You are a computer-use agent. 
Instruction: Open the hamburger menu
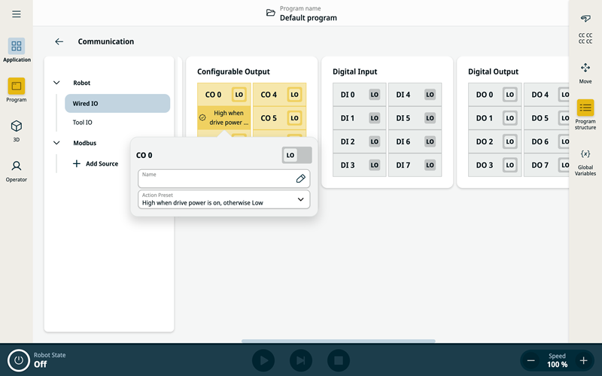pyautogui.click(x=17, y=14)
